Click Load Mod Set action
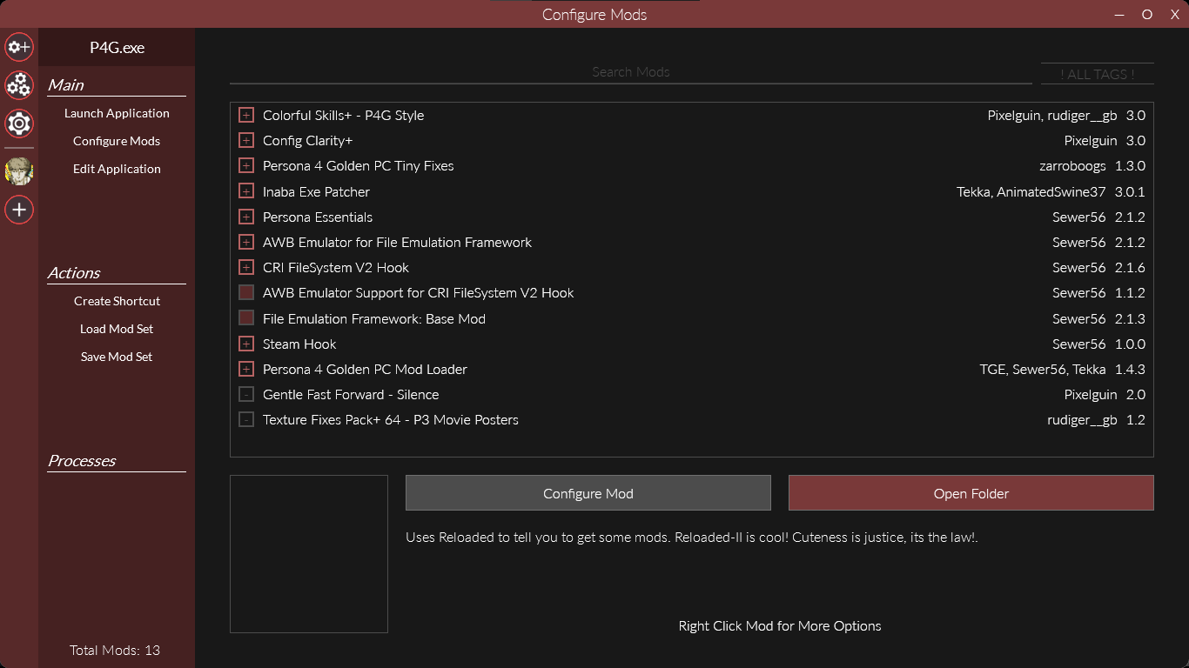Viewport: 1189px width, 668px height. [117, 329]
